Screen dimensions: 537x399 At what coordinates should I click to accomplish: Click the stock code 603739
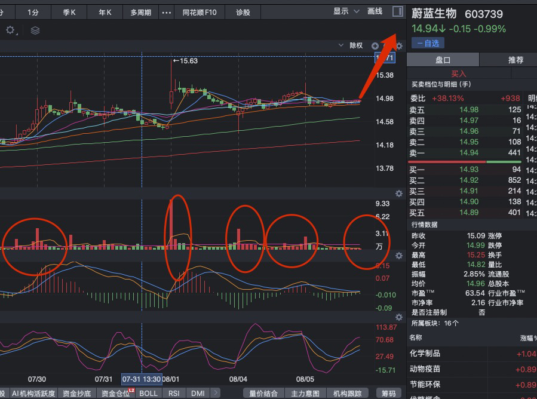point(484,14)
